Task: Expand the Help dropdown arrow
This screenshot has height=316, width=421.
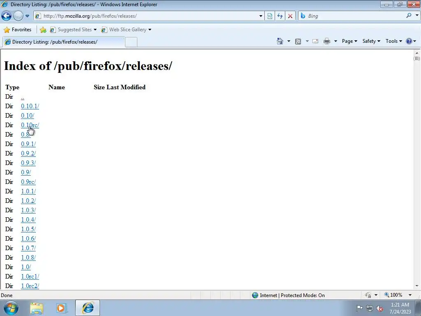Action: point(415,41)
